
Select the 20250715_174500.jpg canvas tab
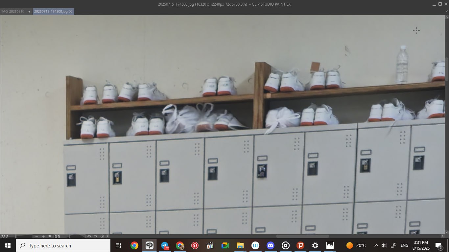tap(51, 11)
